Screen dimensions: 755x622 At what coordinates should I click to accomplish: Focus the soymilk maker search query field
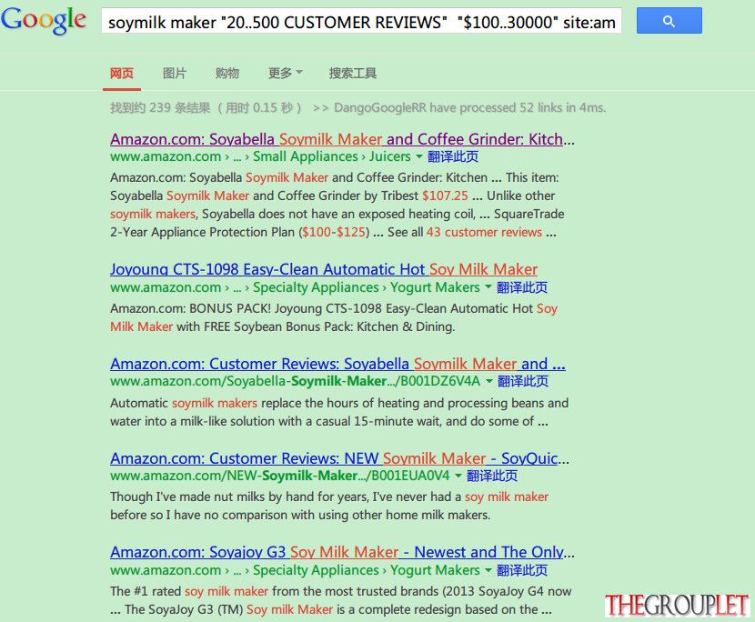361,22
